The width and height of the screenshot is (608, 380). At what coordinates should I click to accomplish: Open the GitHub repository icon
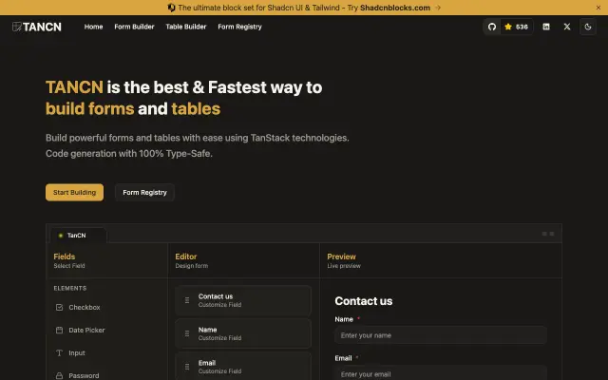(x=492, y=27)
